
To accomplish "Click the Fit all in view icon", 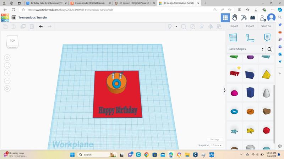I will pos(7,65).
